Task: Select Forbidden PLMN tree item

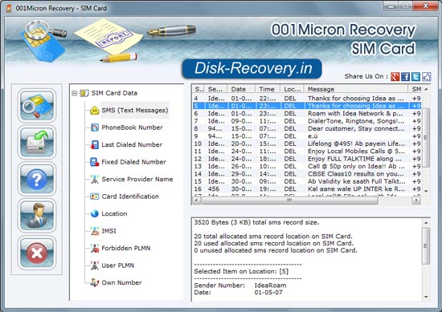Action: tap(125, 248)
